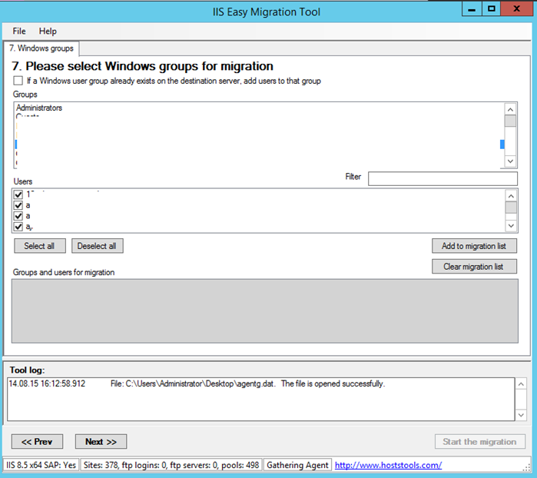The width and height of the screenshot is (537, 478).
Task: Close the IIS Easy Migration Tool window
Action: [516, 9]
